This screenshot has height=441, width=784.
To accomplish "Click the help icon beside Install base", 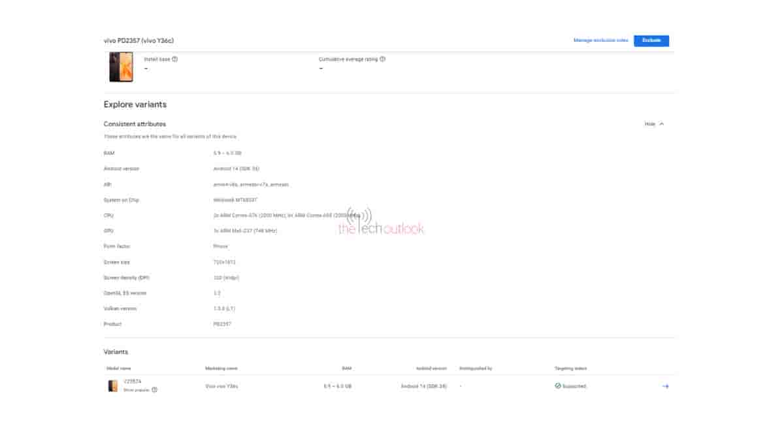I will pyautogui.click(x=175, y=59).
